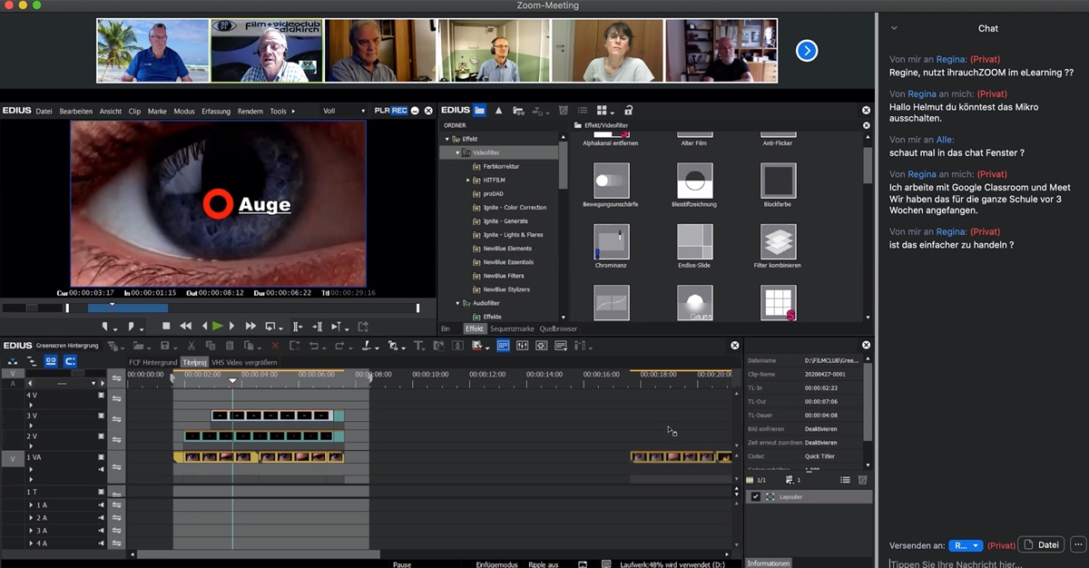
Task: Fast forward with the double-right arrow button
Action: [250, 326]
